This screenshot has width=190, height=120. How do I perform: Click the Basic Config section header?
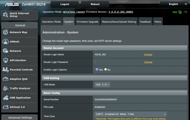pyautogui.click(x=115, y=93)
